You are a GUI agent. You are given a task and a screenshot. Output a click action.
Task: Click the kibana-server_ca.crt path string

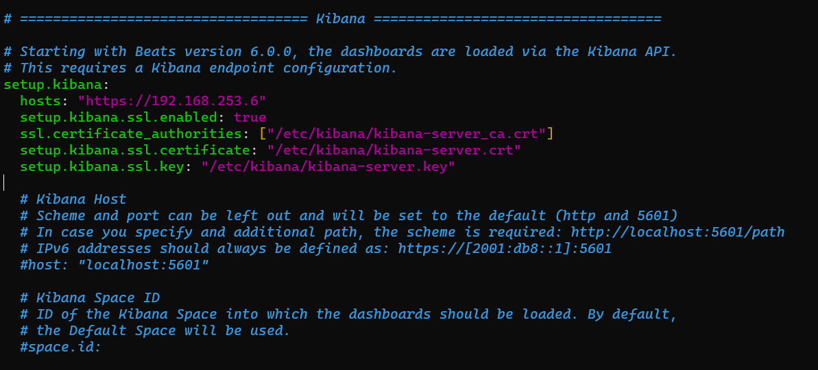pos(407,134)
